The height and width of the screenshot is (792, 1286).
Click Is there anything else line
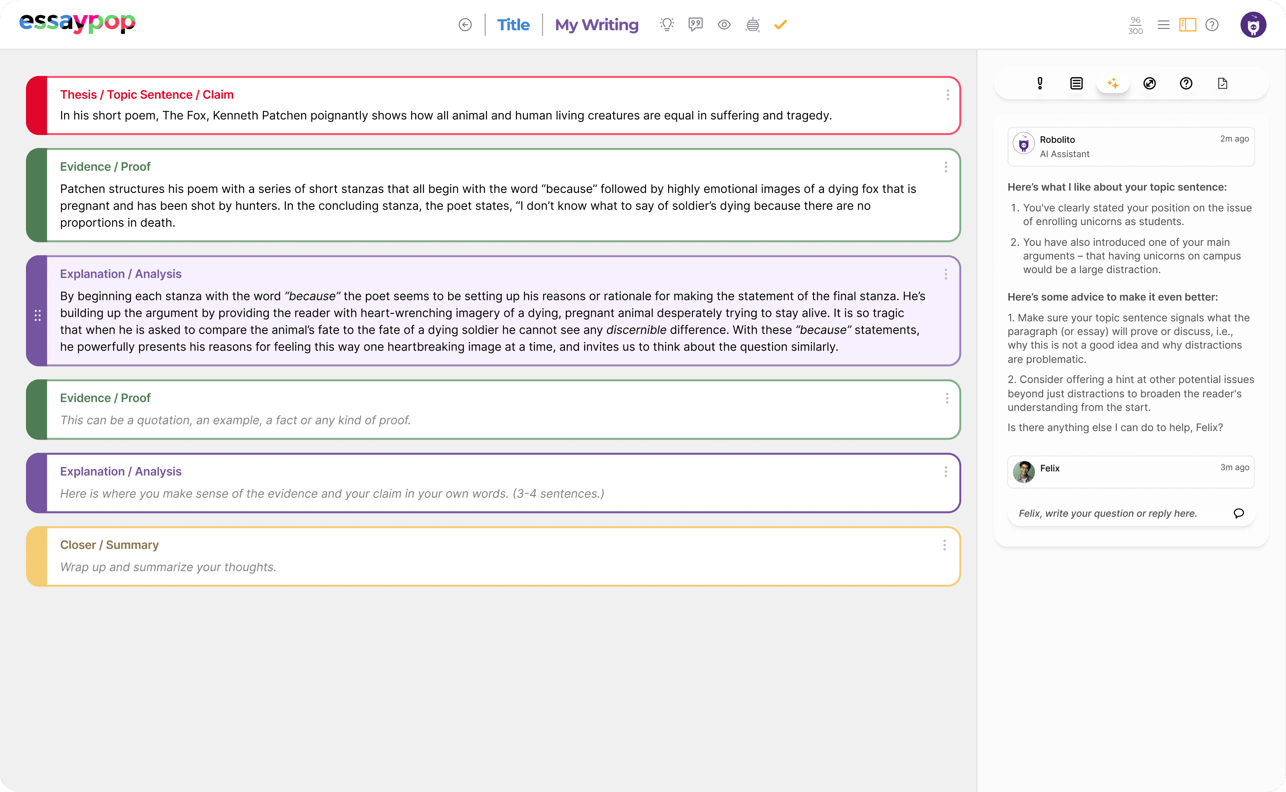pos(1115,428)
